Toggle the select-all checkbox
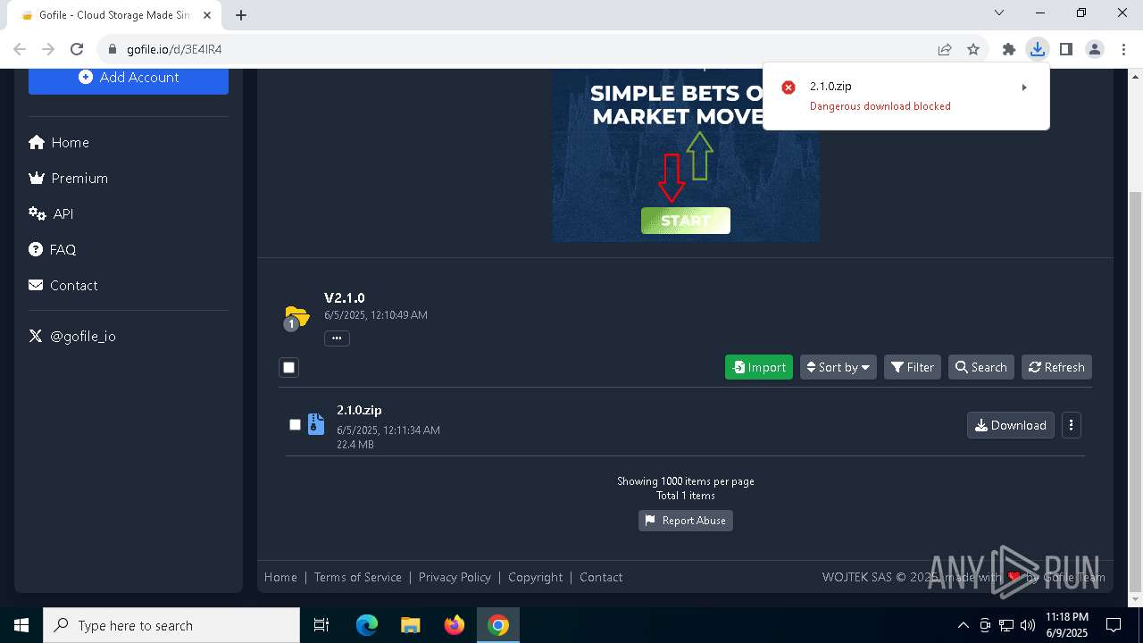 click(288, 367)
